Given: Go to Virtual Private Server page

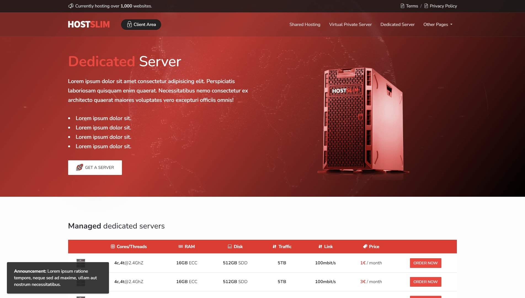Looking at the screenshot, I should coord(350,25).
